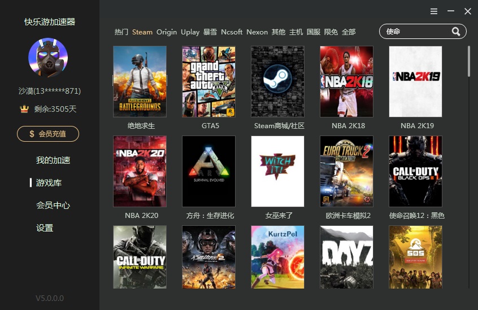
Task: Go to 我的加速 in sidebar
Action: point(53,160)
